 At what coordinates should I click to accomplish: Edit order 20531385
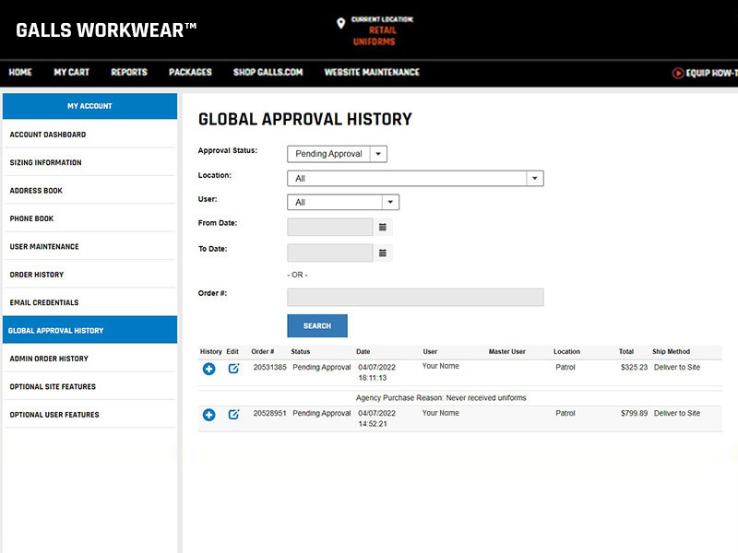[233, 369]
